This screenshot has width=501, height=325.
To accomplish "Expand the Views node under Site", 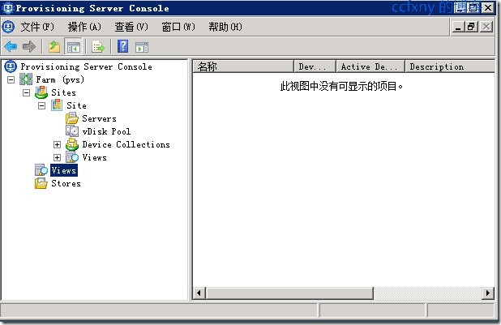I will click(58, 157).
